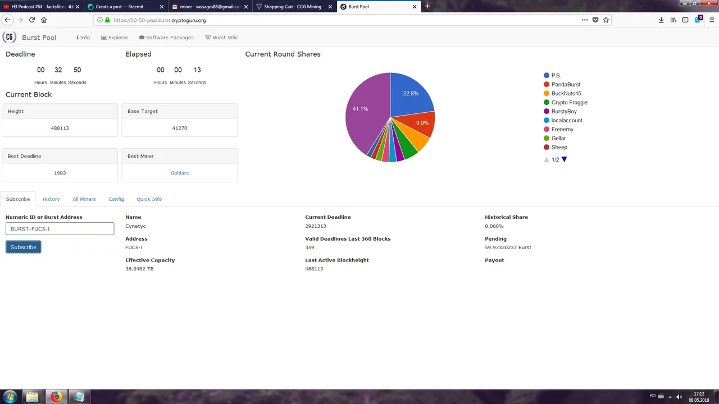The height and width of the screenshot is (404, 719).
Task: Select the block height value 488113
Action: (60, 128)
